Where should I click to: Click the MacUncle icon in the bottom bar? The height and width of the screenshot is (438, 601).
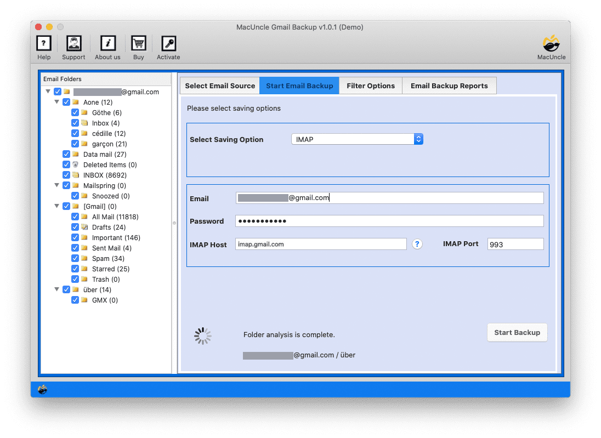click(42, 390)
